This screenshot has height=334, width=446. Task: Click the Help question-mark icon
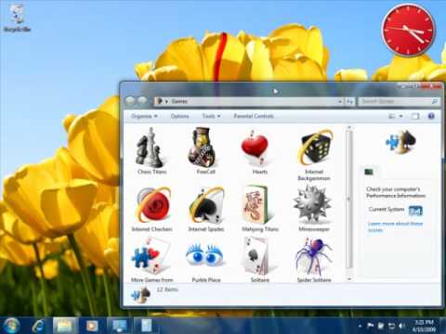pos(431,116)
